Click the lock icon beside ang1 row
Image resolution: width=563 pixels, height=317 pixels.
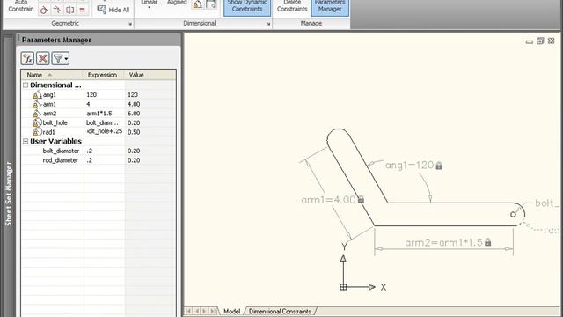point(36,95)
